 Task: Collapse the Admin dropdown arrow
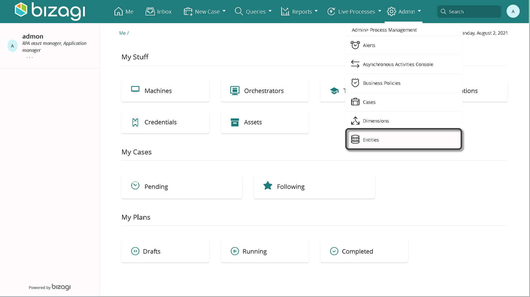[419, 11]
